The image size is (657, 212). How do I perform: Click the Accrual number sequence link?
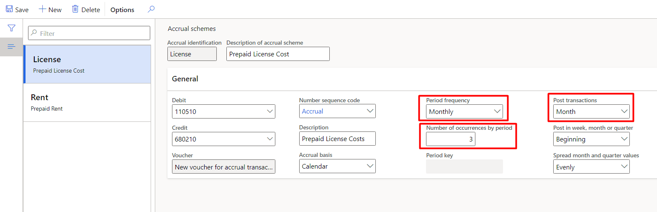[313, 111]
